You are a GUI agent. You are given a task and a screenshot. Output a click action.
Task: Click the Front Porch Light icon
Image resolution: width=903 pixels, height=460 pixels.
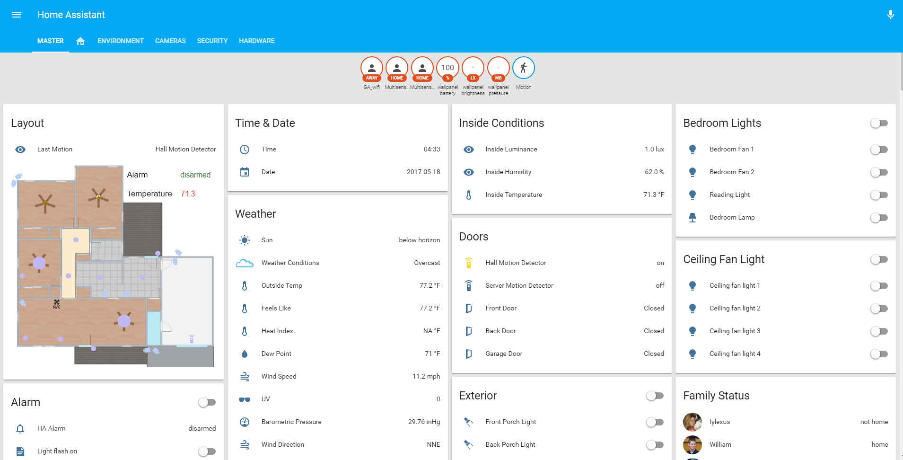coord(469,422)
